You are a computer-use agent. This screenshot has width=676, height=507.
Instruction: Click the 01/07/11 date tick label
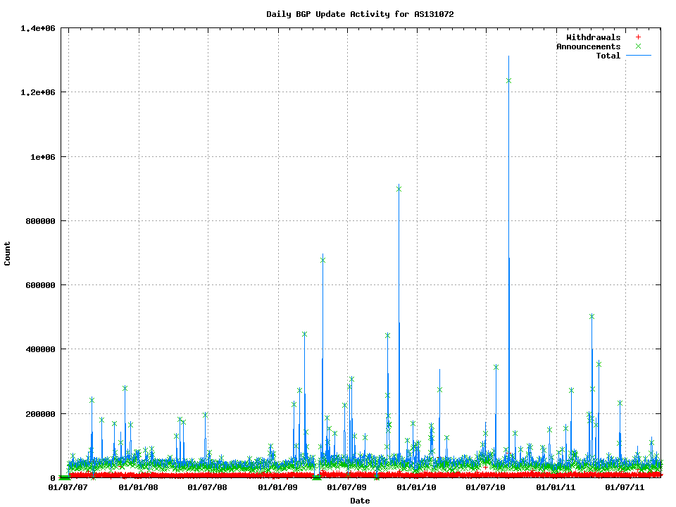pyautogui.click(x=625, y=487)
